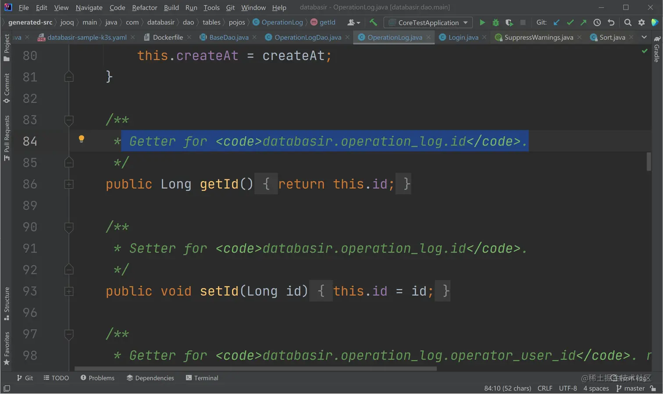Screen dimensions: 663x394
Task: Expand the folded setId method on line 93
Action: [69, 291]
